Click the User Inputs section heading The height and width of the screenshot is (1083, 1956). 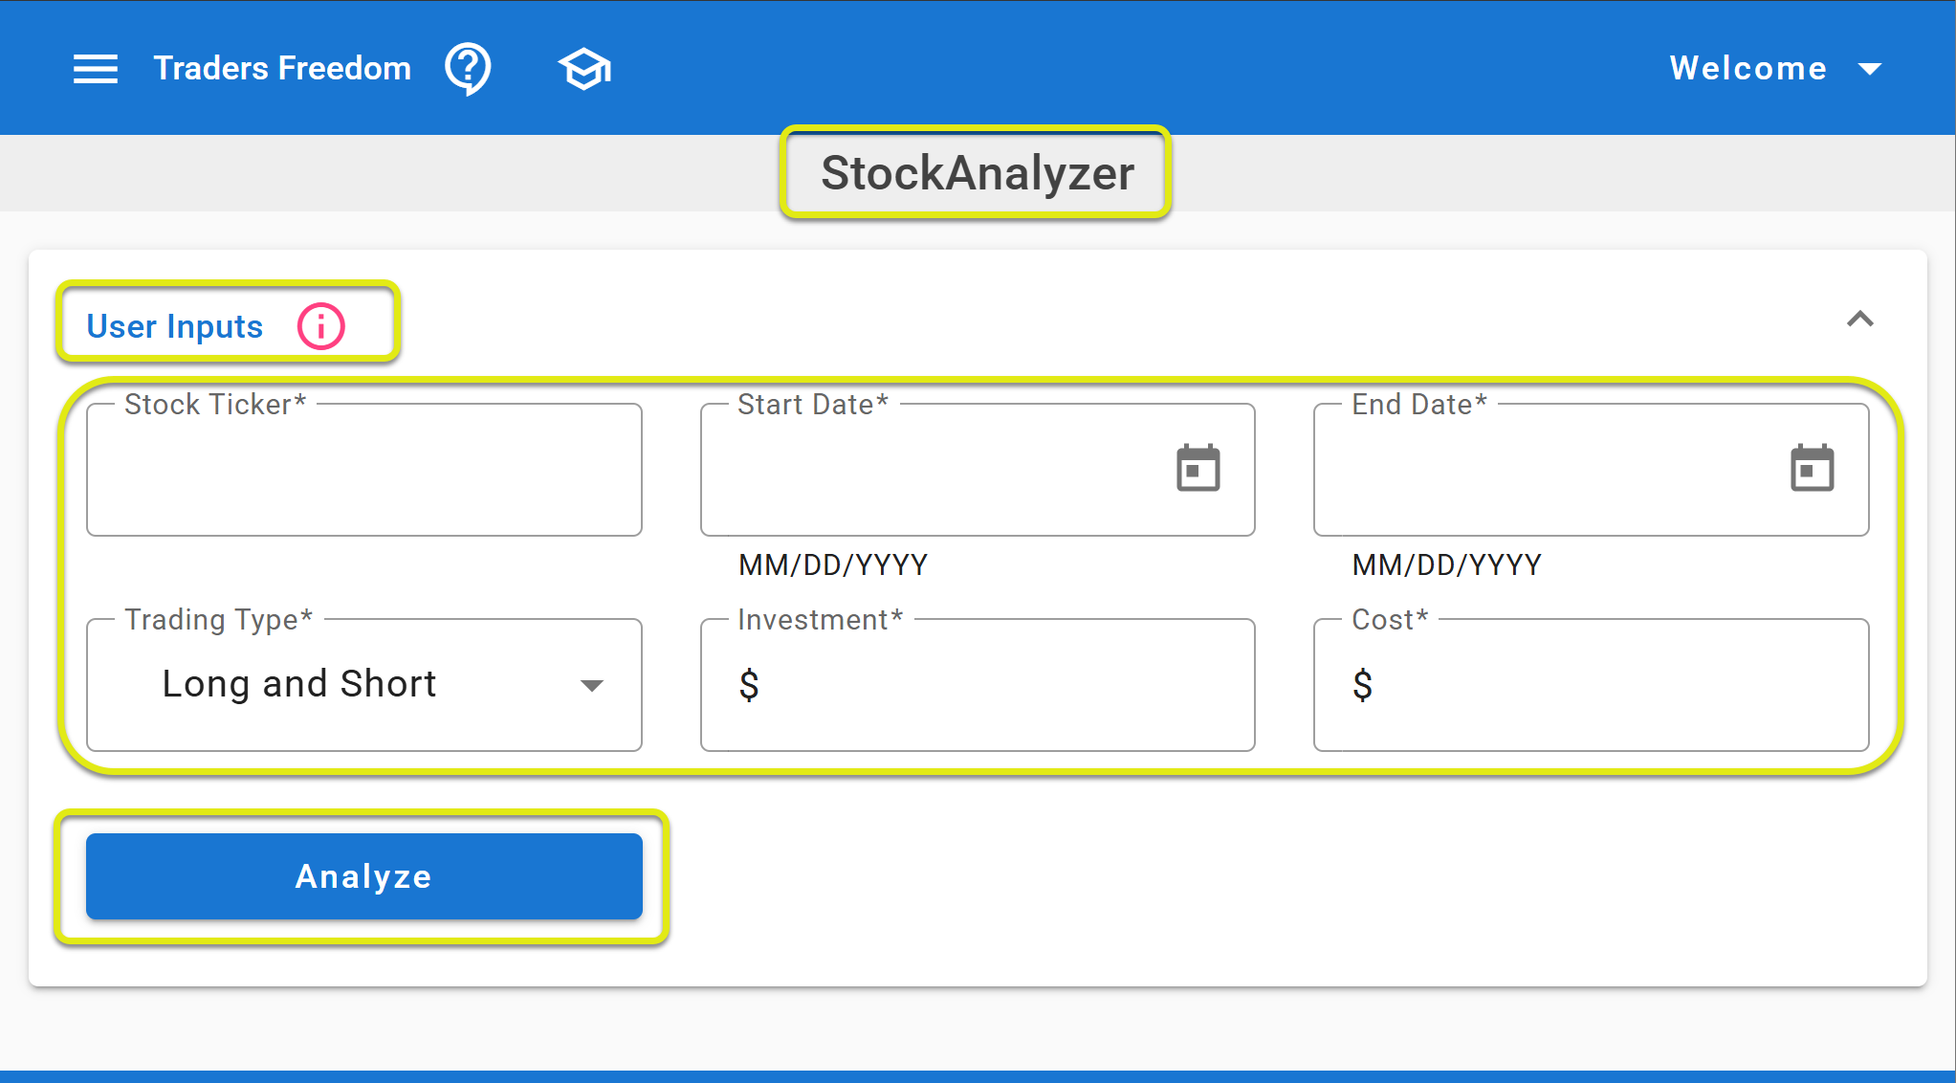175,326
